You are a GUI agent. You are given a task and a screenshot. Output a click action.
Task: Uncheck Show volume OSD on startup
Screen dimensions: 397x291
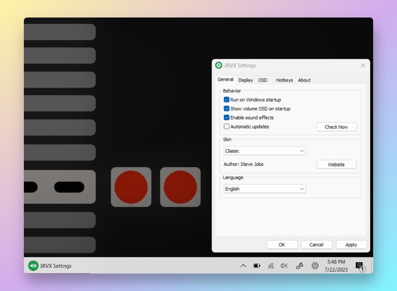click(226, 108)
